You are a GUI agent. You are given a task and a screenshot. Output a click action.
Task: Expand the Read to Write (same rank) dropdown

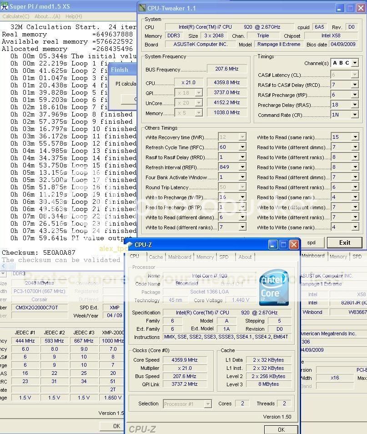(355, 167)
